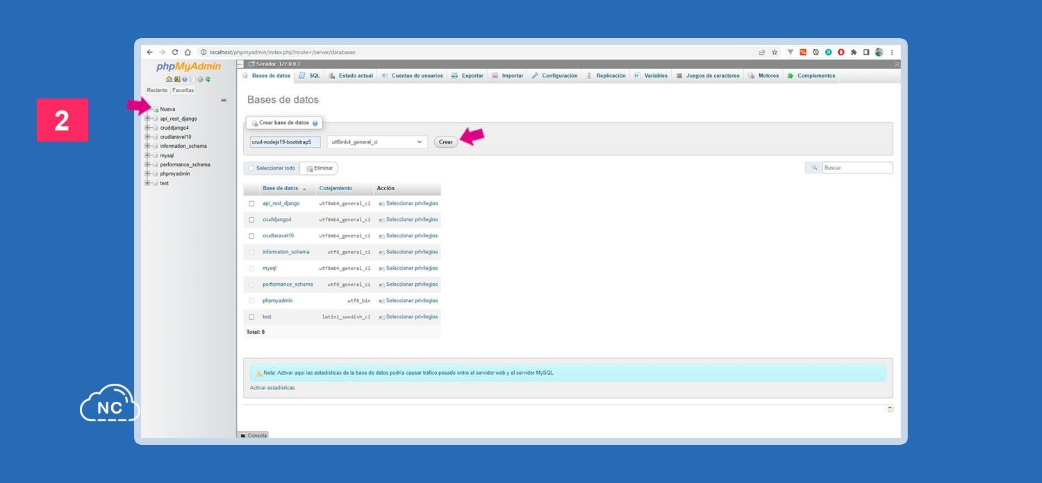Toggle the browser side panel icon

866,52
